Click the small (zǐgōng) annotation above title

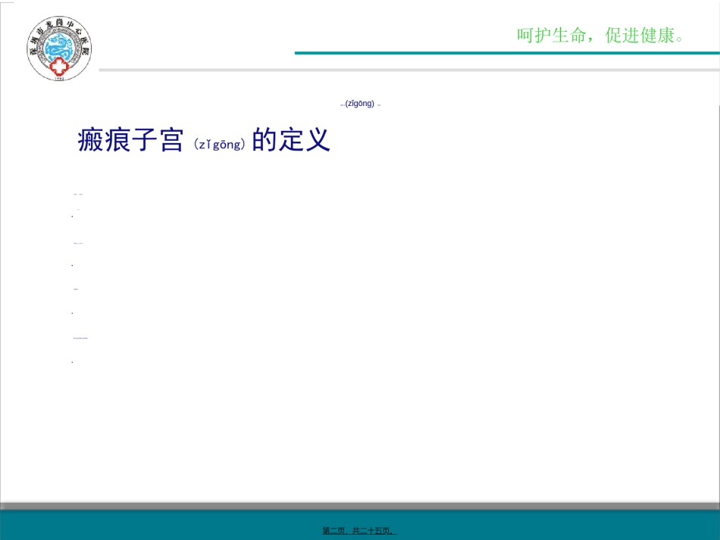tap(360, 104)
